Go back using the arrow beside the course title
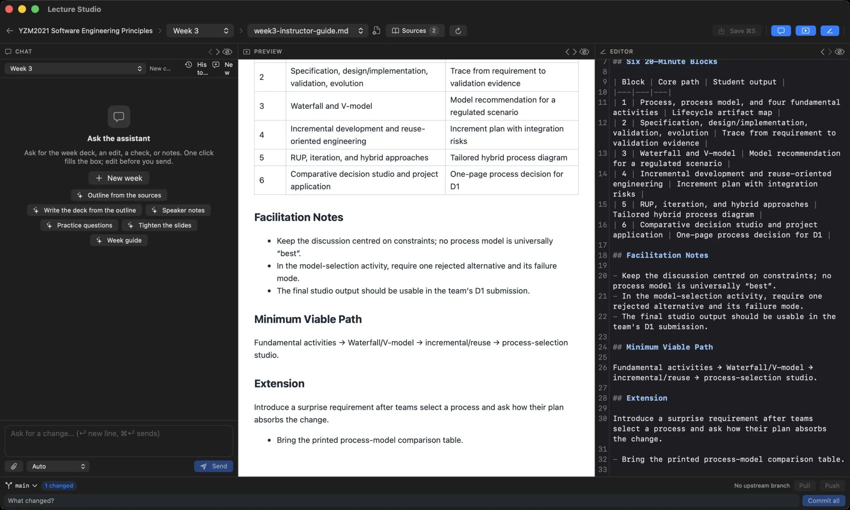 pos(9,31)
